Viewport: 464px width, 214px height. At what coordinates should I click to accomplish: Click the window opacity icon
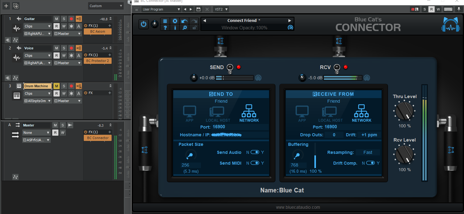(290, 27)
